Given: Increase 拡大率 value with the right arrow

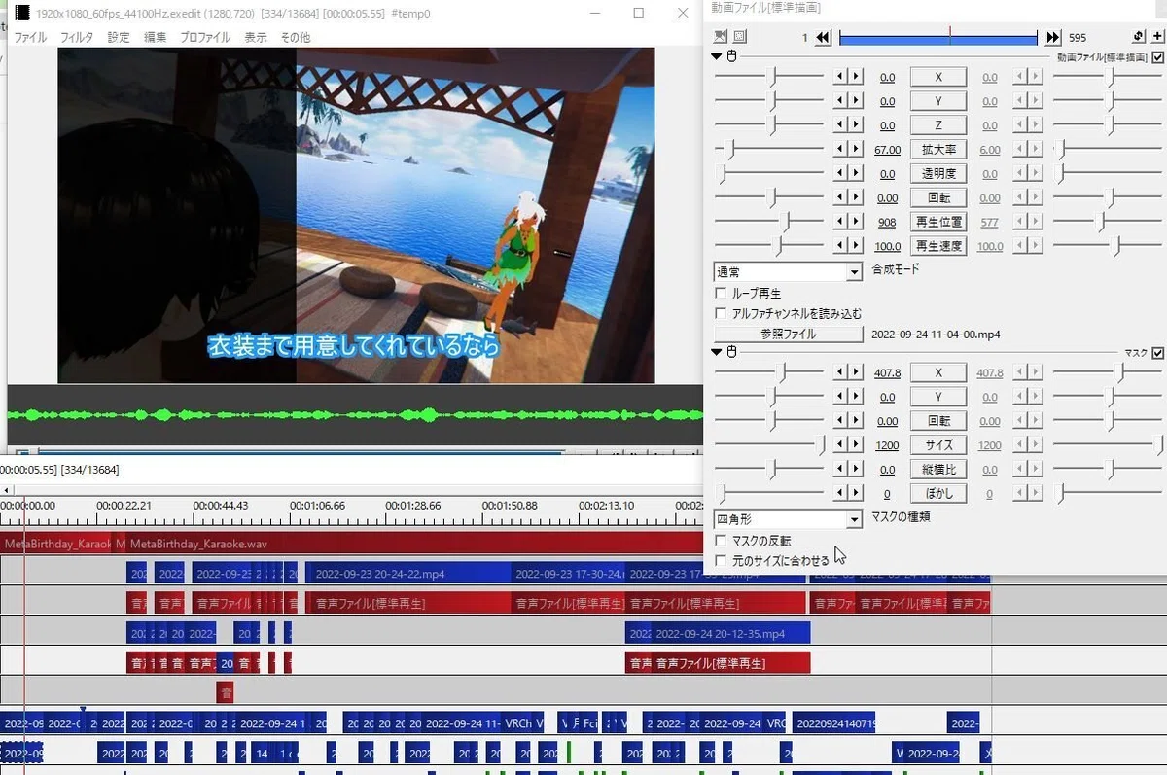Looking at the screenshot, I should click(856, 150).
